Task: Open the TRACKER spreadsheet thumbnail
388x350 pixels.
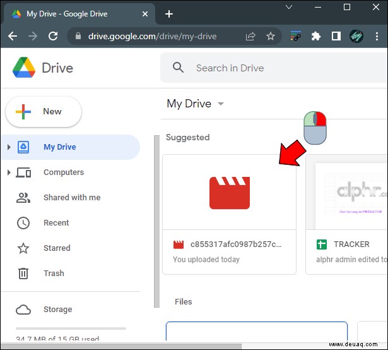Action: [346, 192]
